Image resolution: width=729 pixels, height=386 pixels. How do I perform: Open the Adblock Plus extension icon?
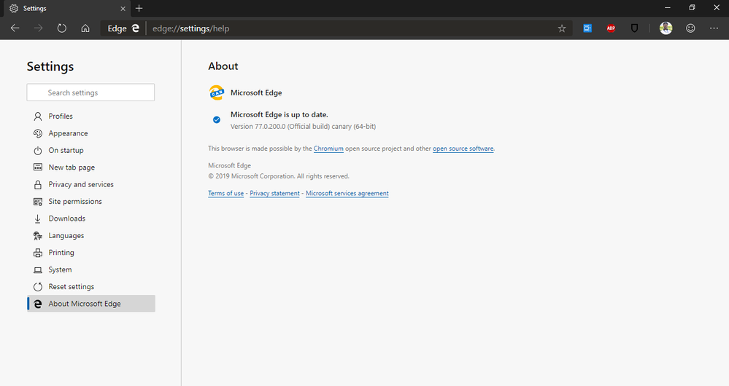coord(611,28)
